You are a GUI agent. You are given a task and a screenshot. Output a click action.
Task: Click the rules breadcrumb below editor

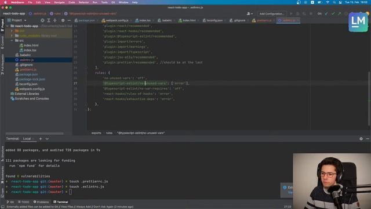tap(109, 133)
